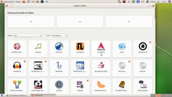Open the Ario music app
Image resolution: width=172 pixels, height=97 pixels.
coord(122,49)
